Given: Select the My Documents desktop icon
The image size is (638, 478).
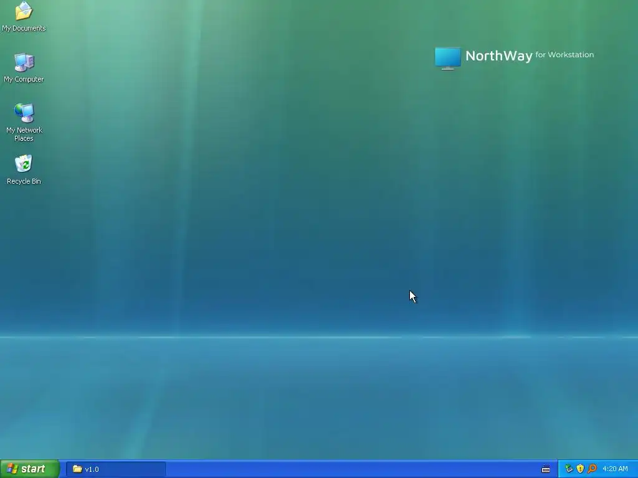Looking at the screenshot, I should coord(24,16).
